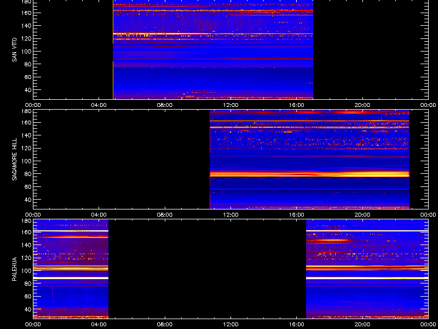
Task: Click 12:00 time label under San Vito plot
Action: [x=230, y=105]
